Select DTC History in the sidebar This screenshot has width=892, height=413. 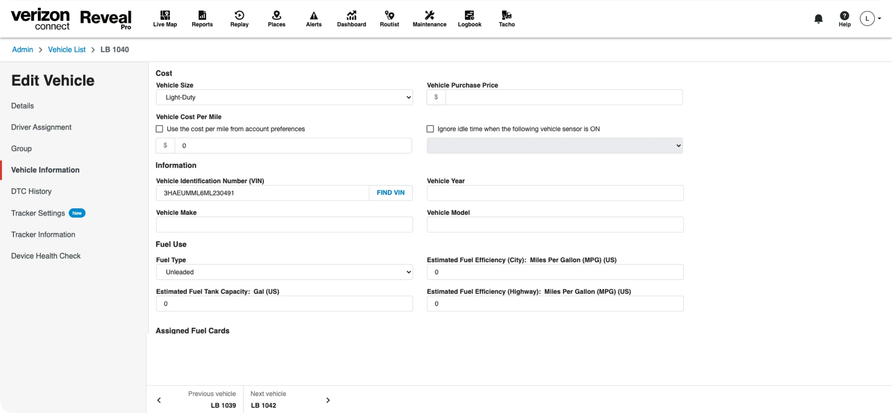31,191
